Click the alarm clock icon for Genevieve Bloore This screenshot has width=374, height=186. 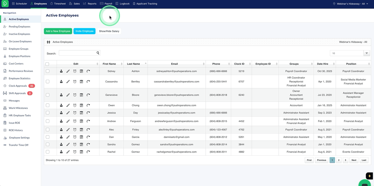click(x=75, y=95)
